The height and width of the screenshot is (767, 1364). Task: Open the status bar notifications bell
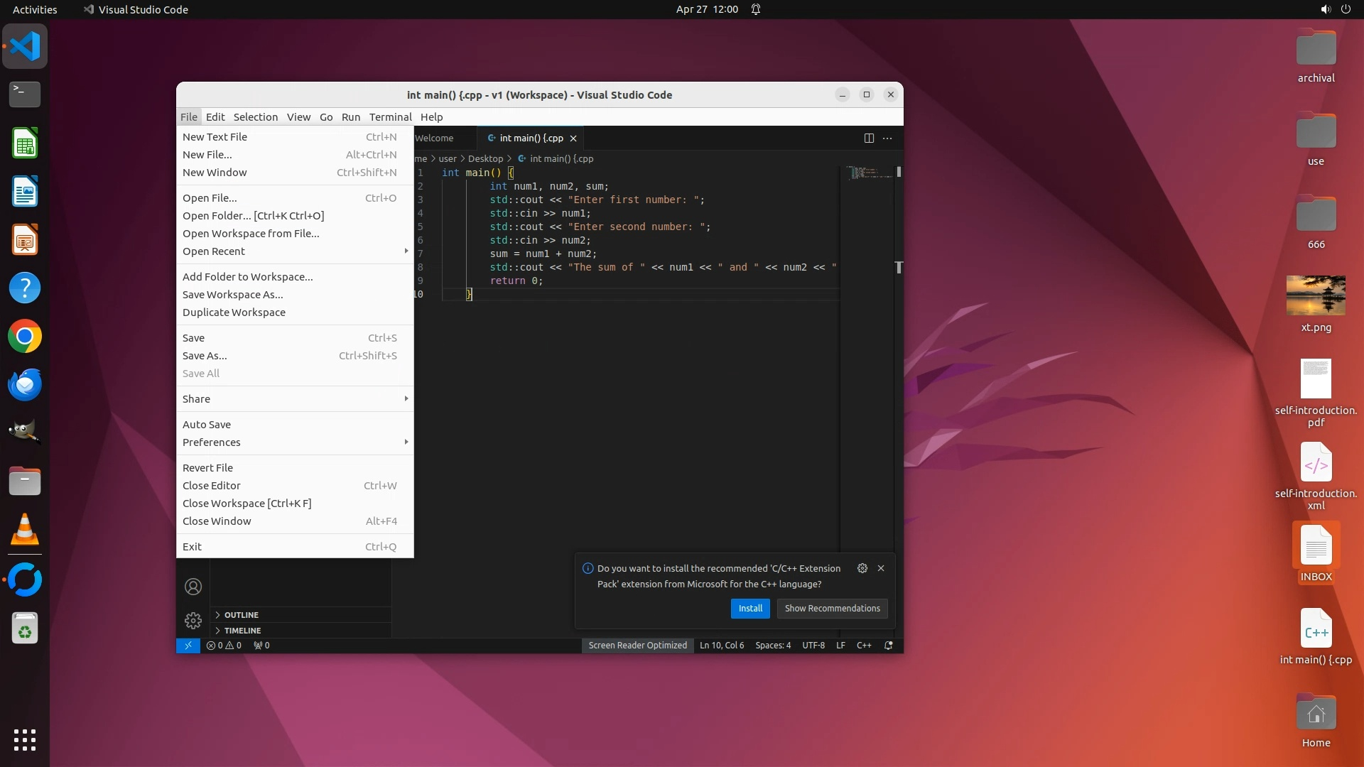point(888,646)
